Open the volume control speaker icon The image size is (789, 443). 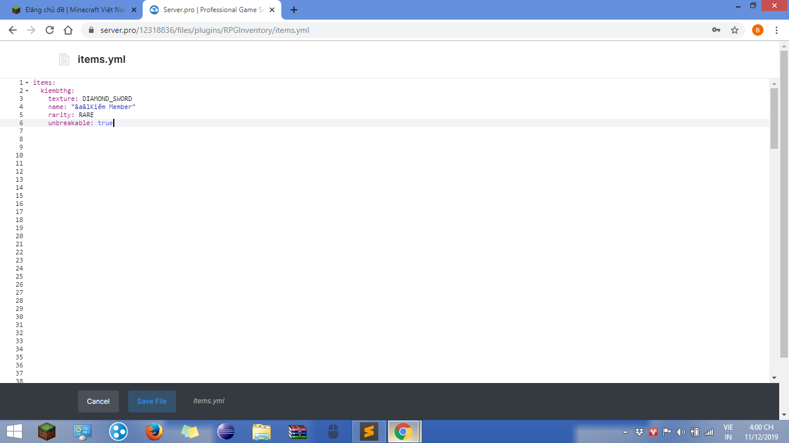pos(681,432)
